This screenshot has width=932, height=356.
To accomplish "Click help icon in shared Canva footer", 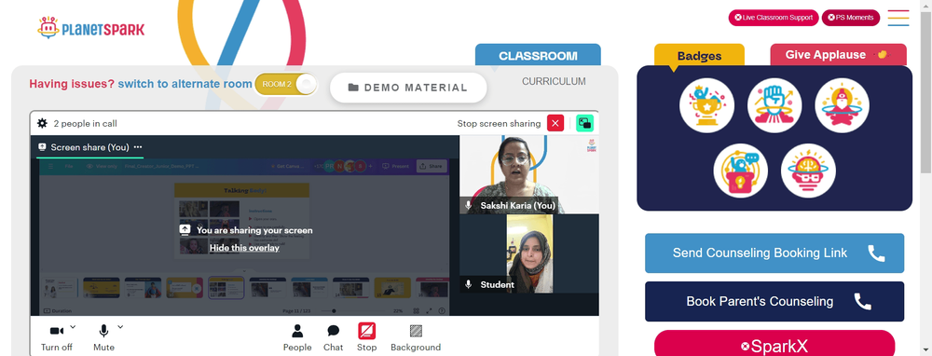I will [x=442, y=311].
